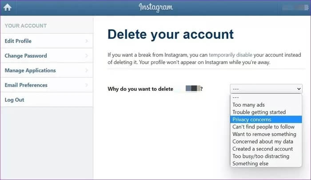
Task: Click Log Out in sidebar
Action: [47, 100]
